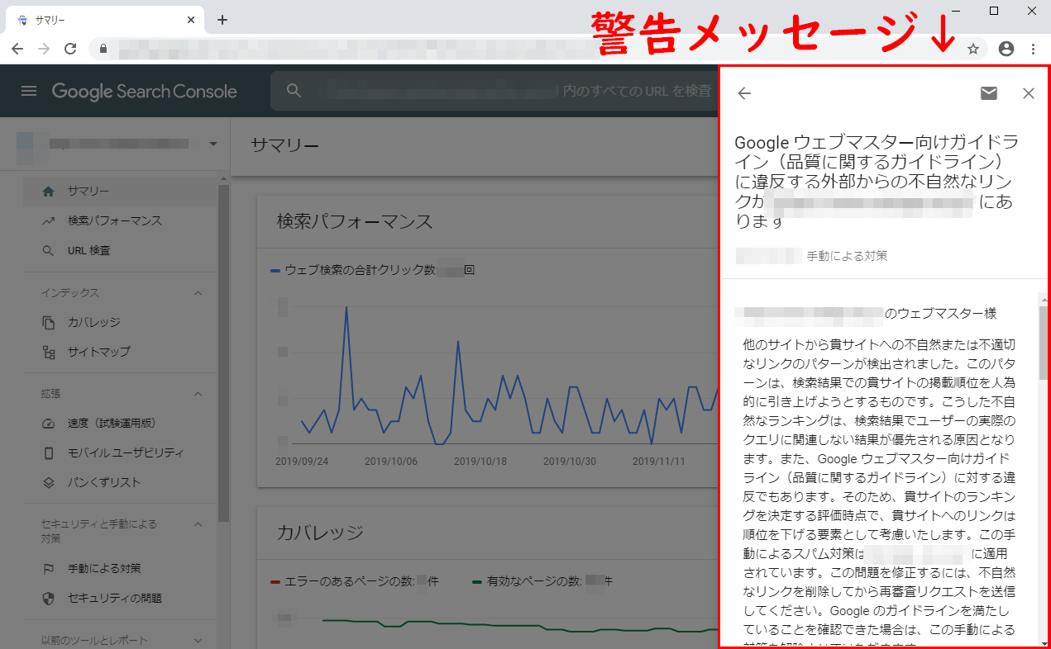
Task: Collapse the セキュリティと手動による対策 section
Action: tap(198, 523)
